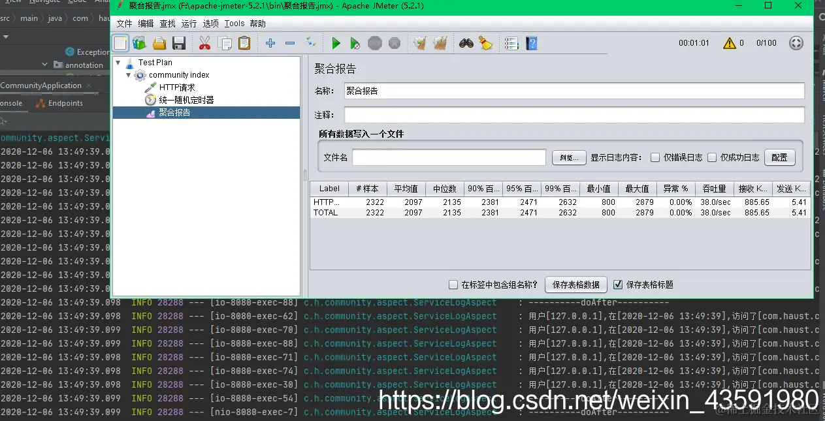
Task: Click in the 文件名 input field
Action: click(449, 157)
